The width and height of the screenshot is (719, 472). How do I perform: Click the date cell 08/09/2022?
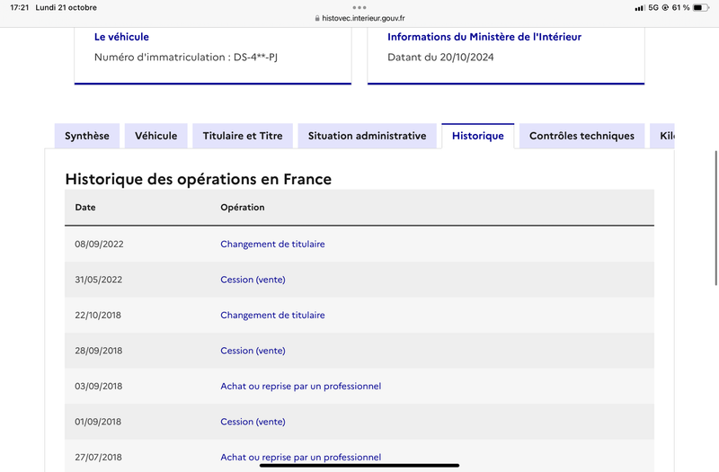point(99,244)
